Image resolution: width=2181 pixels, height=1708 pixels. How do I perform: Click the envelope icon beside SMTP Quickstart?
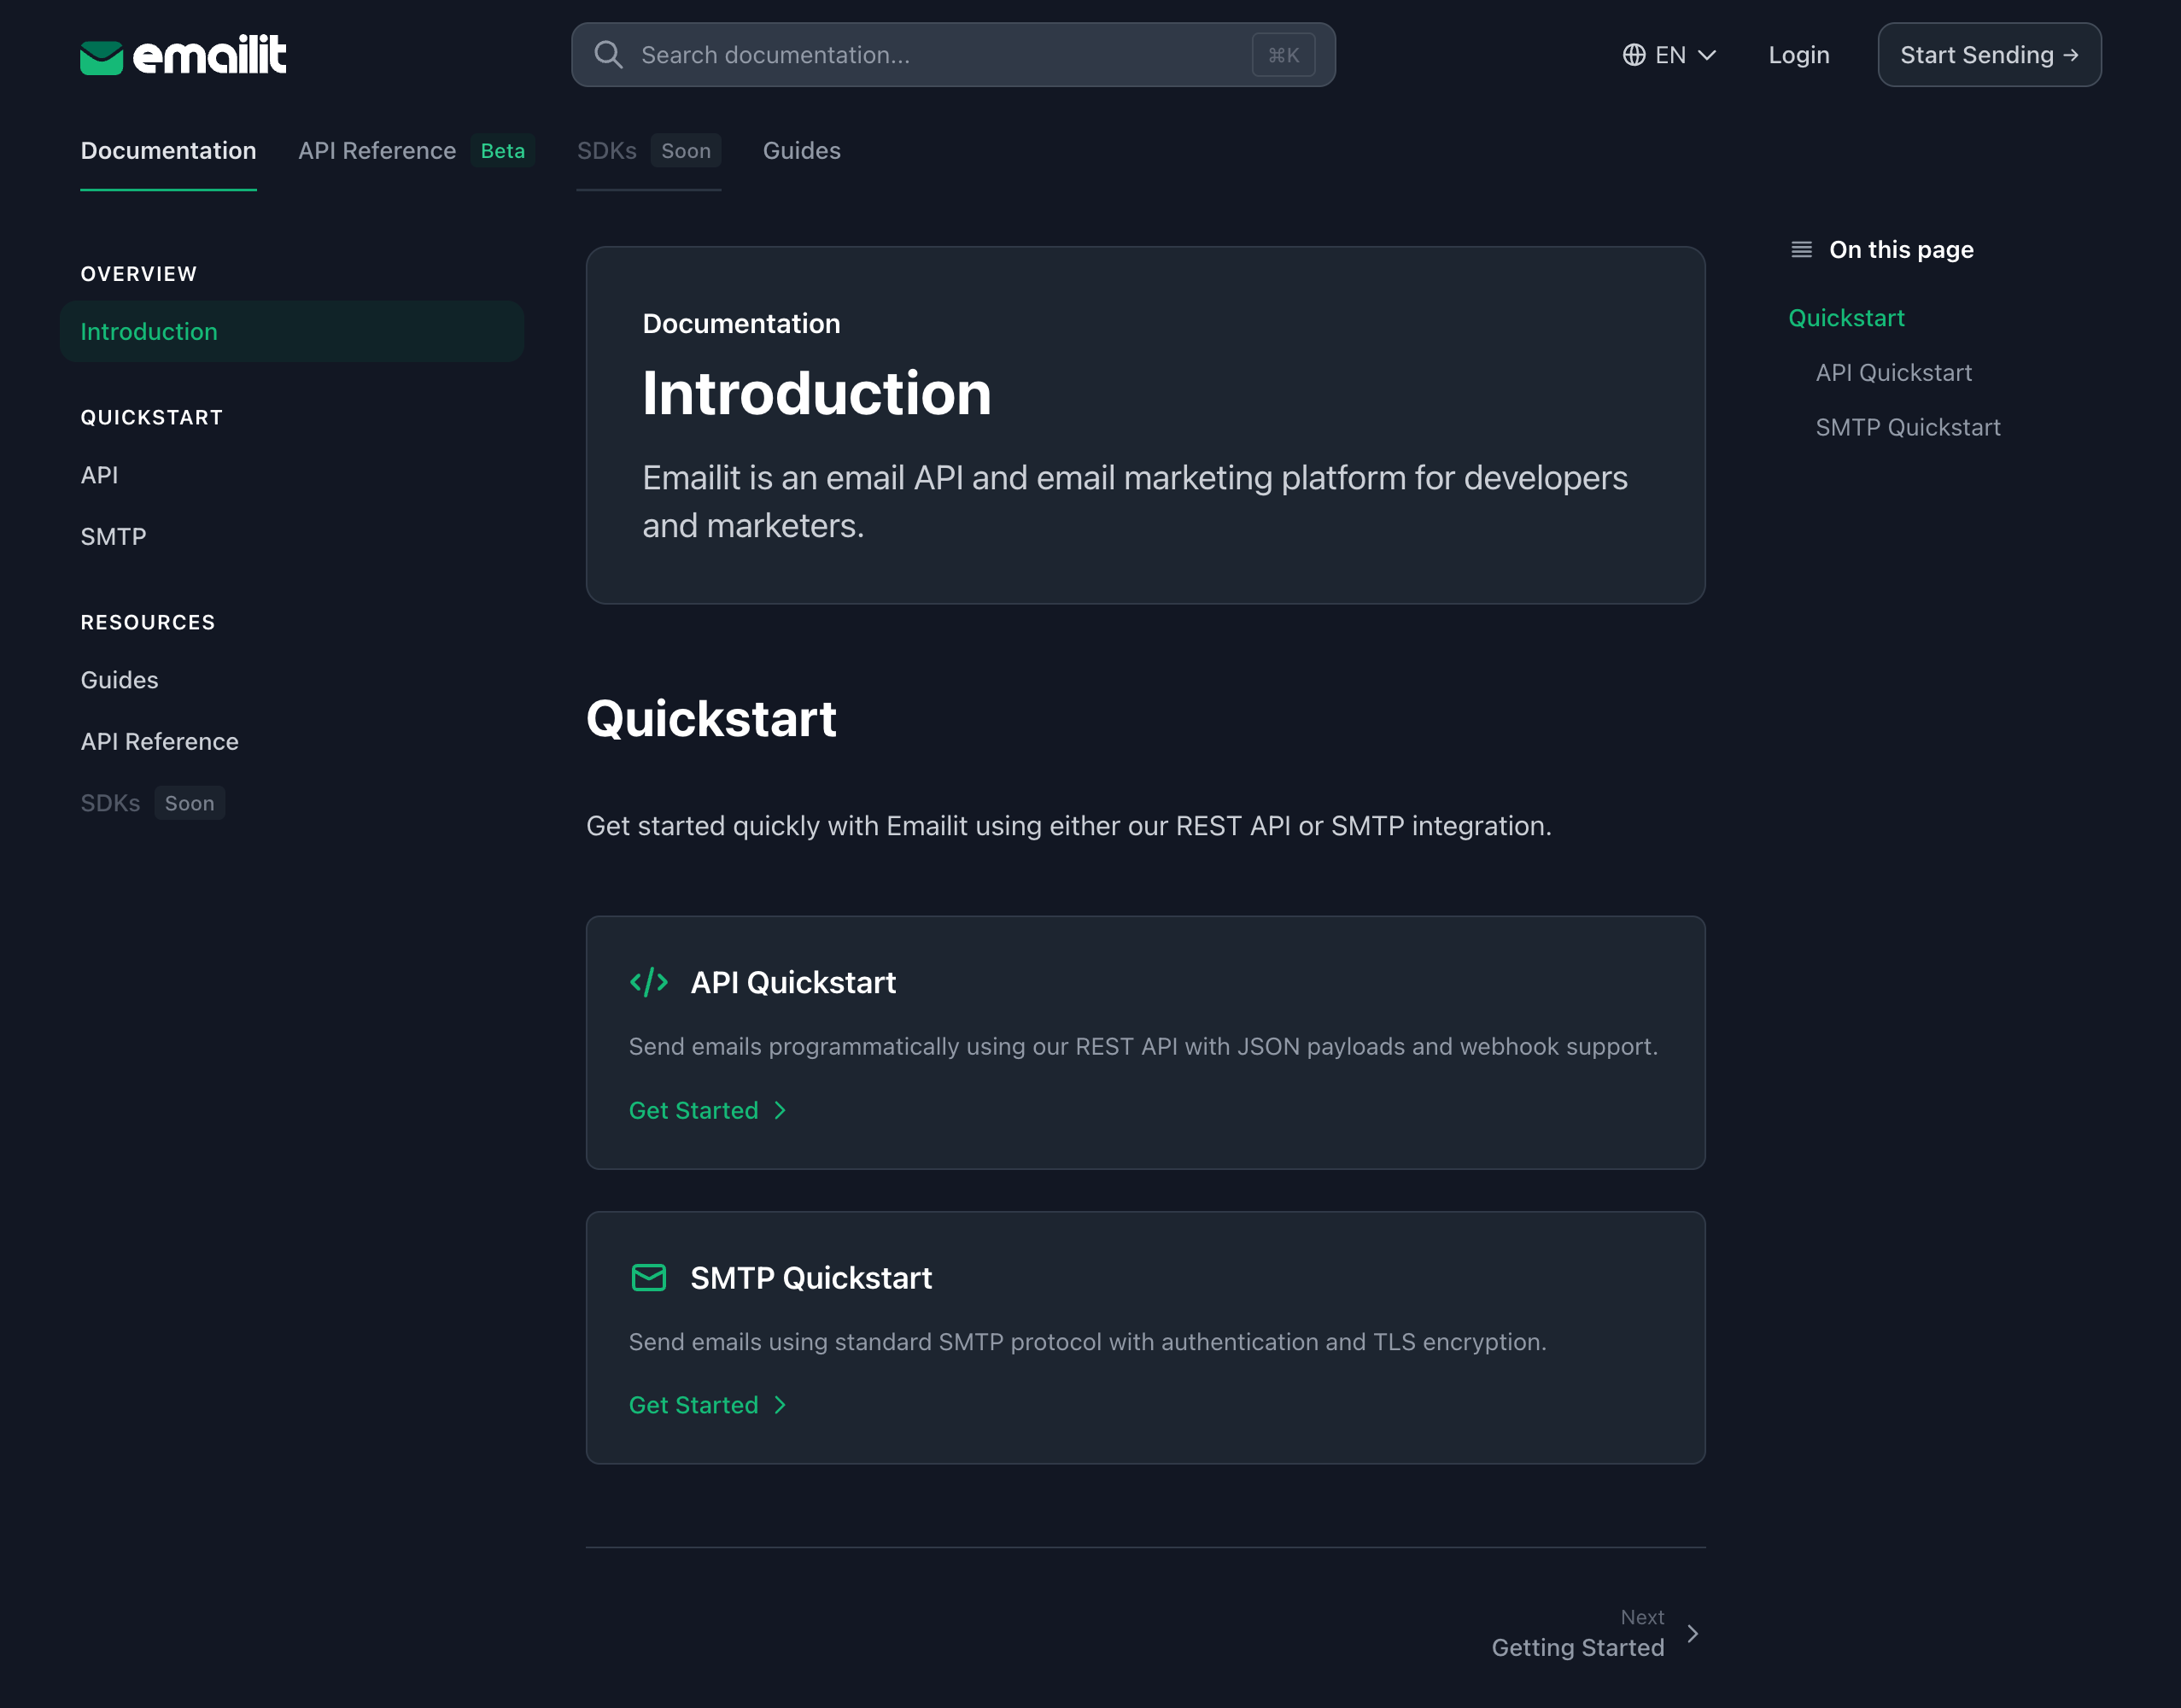pyautogui.click(x=650, y=1277)
